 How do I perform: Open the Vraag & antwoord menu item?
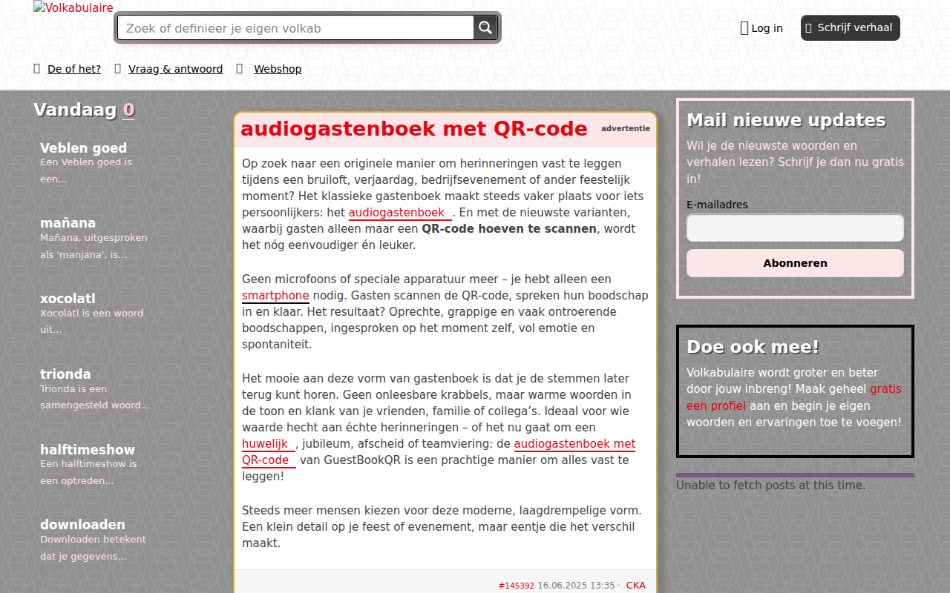point(175,69)
